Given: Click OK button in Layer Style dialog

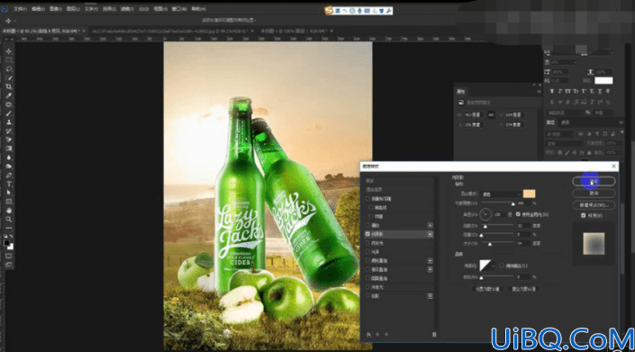Looking at the screenshot, I should (x=594, y=181).
